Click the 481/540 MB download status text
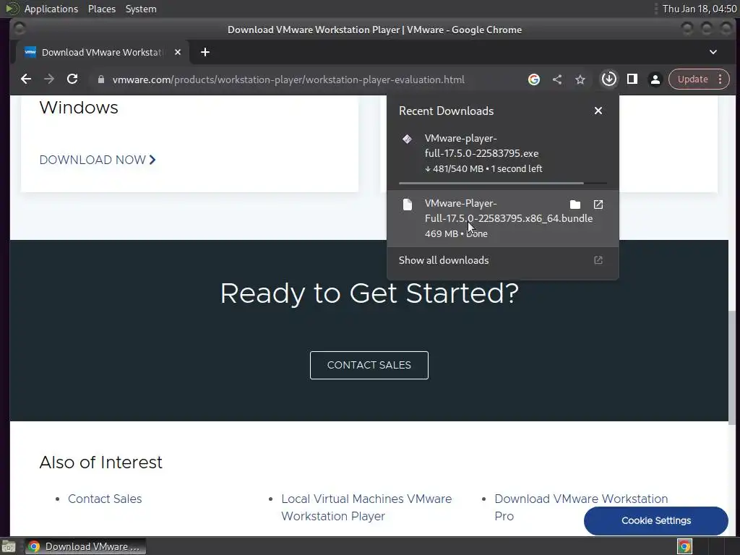740x555 pixels. [483, 169]
